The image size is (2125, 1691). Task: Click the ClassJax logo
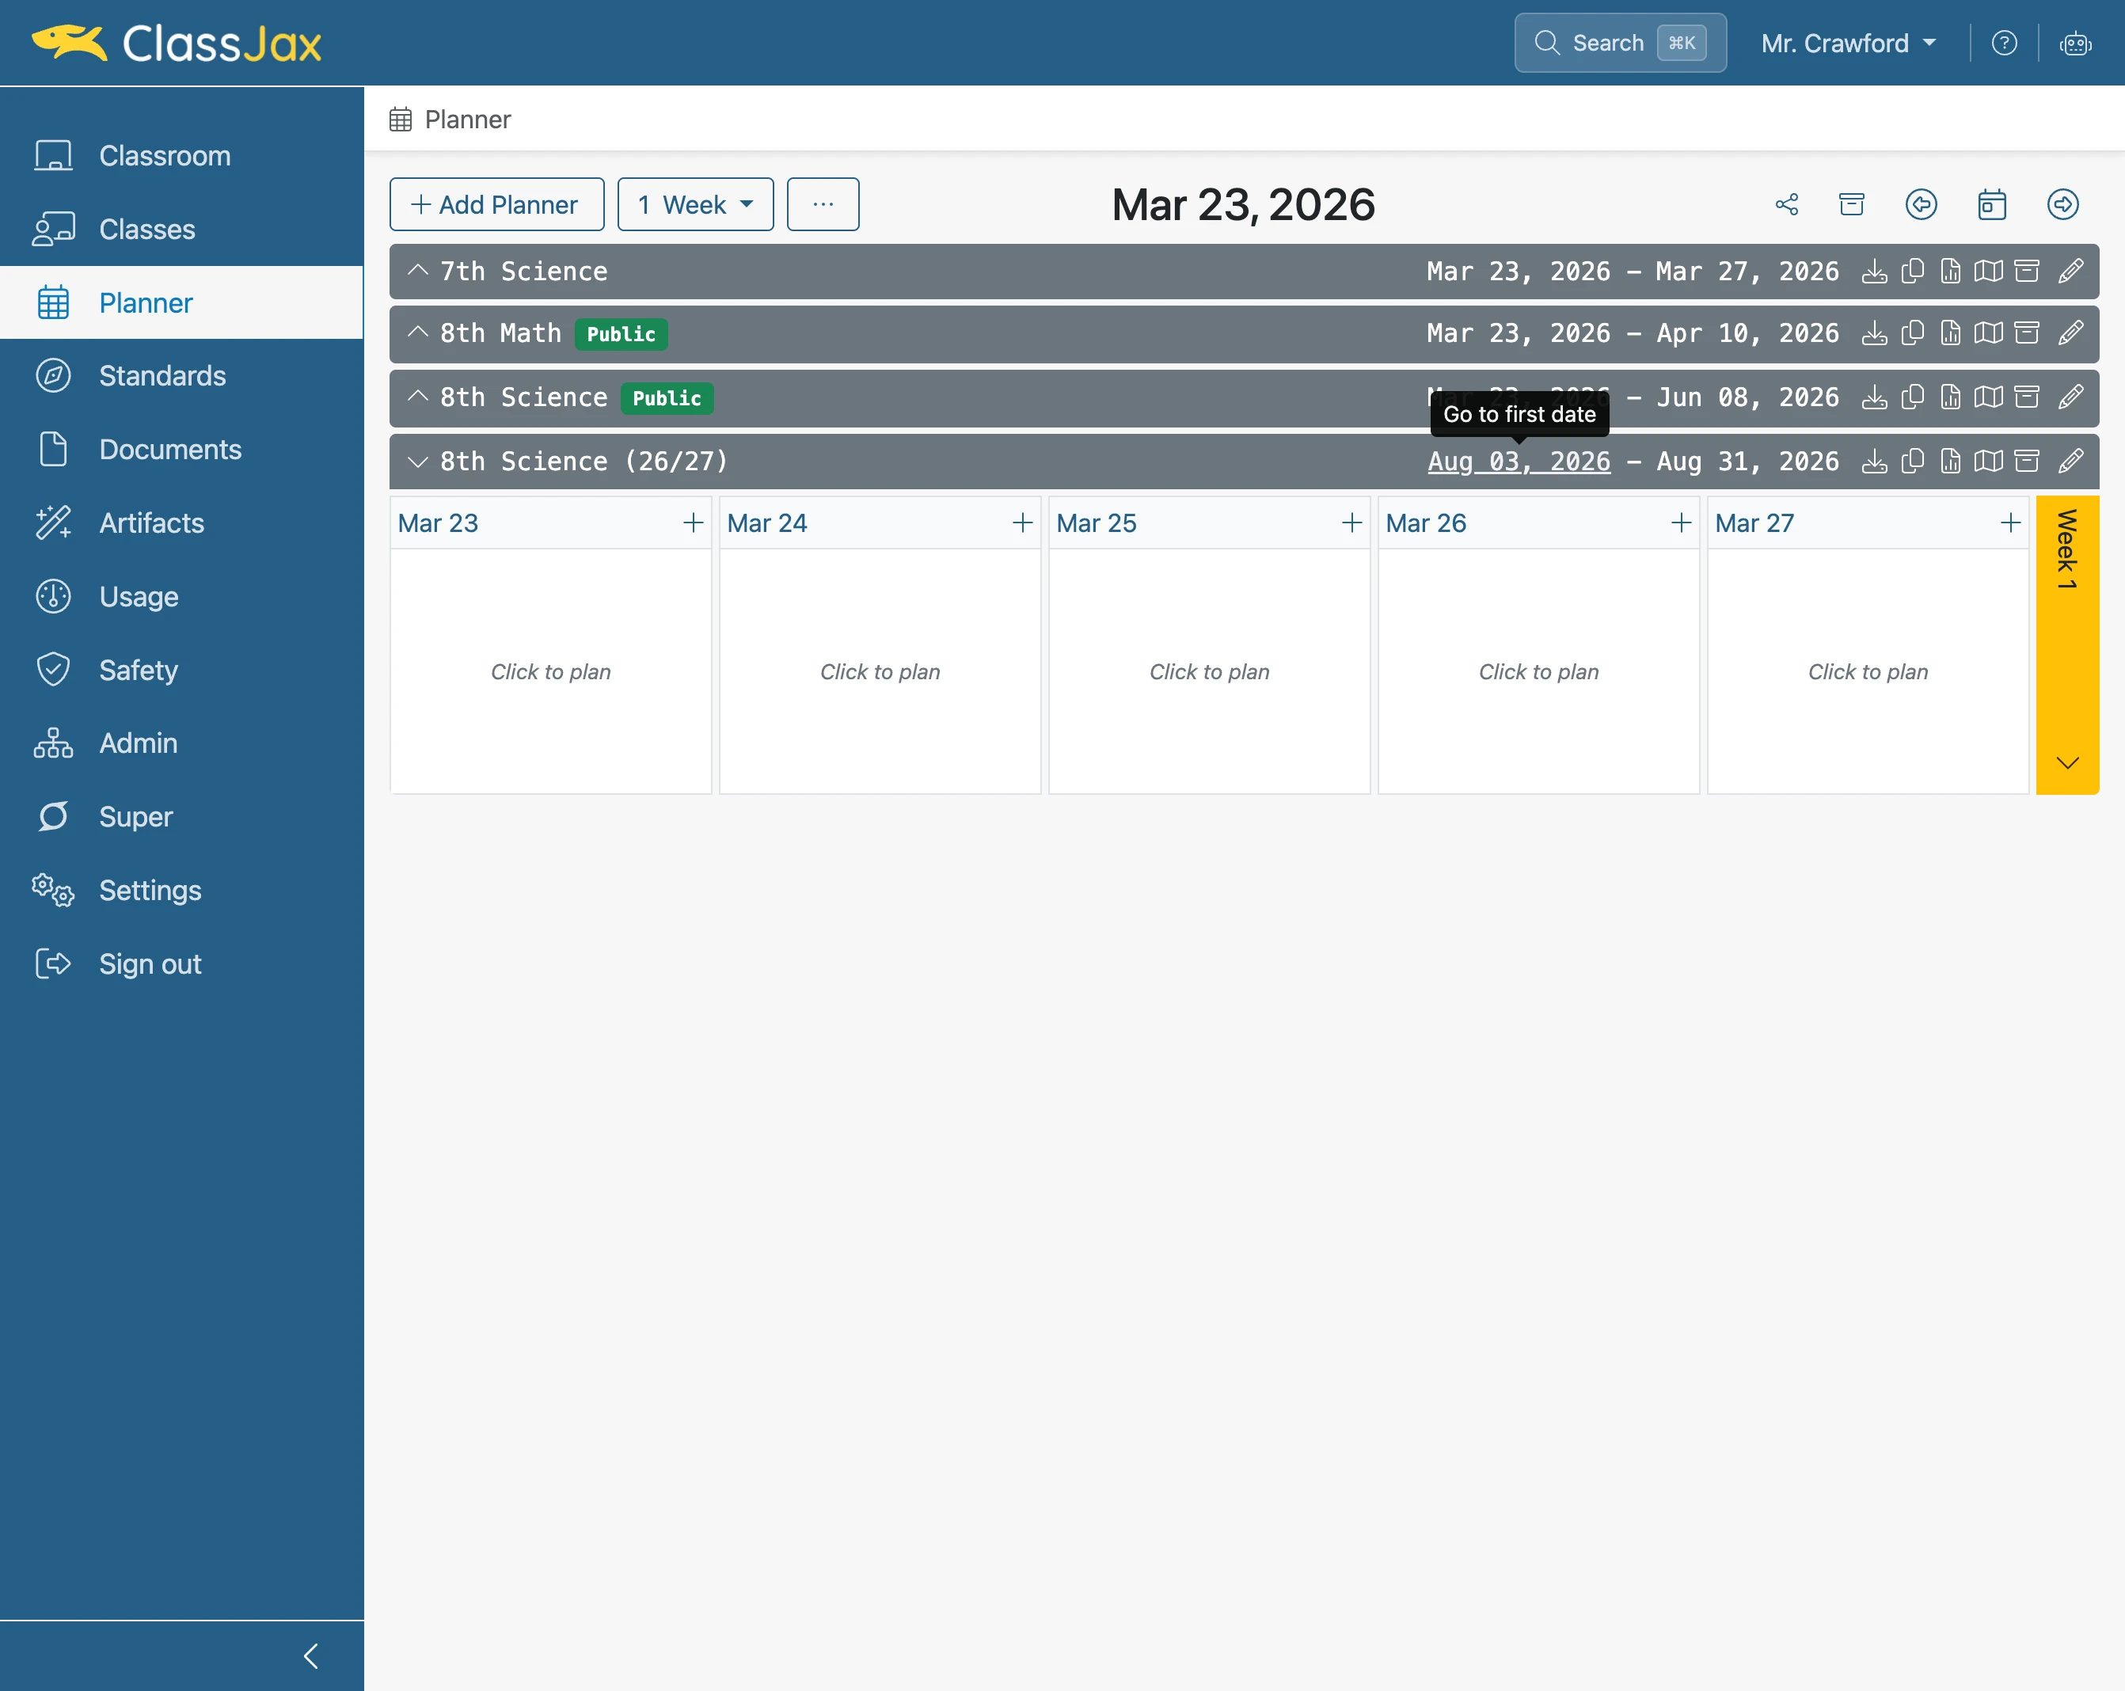[x=177, y=44]
